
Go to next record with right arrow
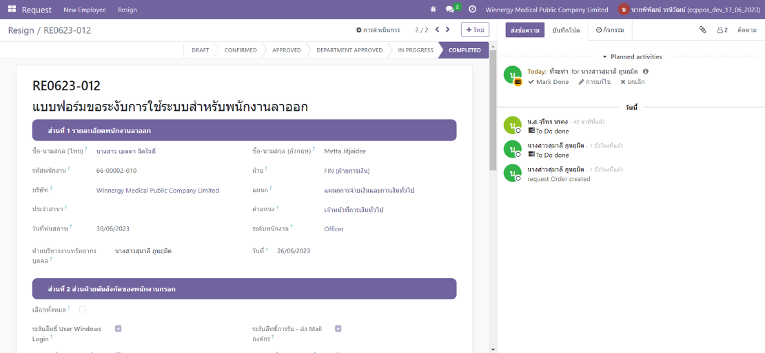[448, 30]
